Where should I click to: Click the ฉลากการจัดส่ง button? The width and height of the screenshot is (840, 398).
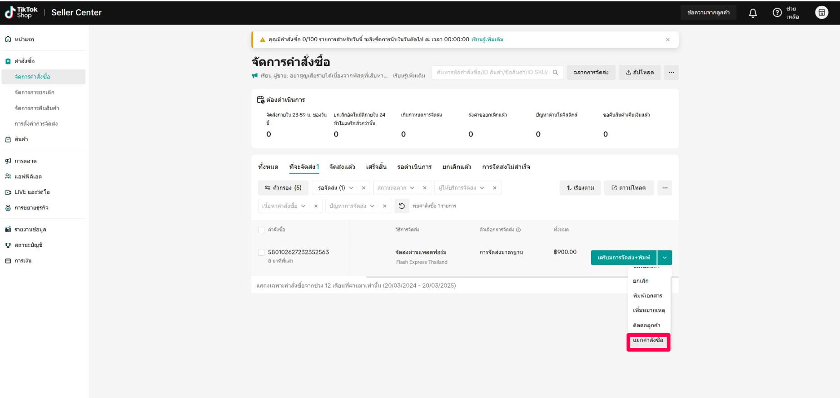(x=591, y=73)
